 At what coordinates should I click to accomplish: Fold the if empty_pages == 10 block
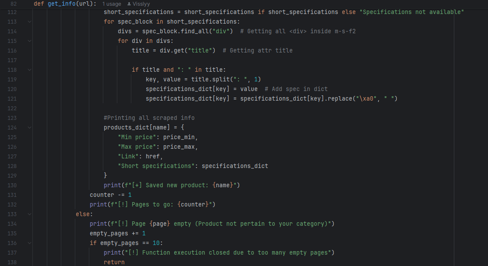point(29,243)
